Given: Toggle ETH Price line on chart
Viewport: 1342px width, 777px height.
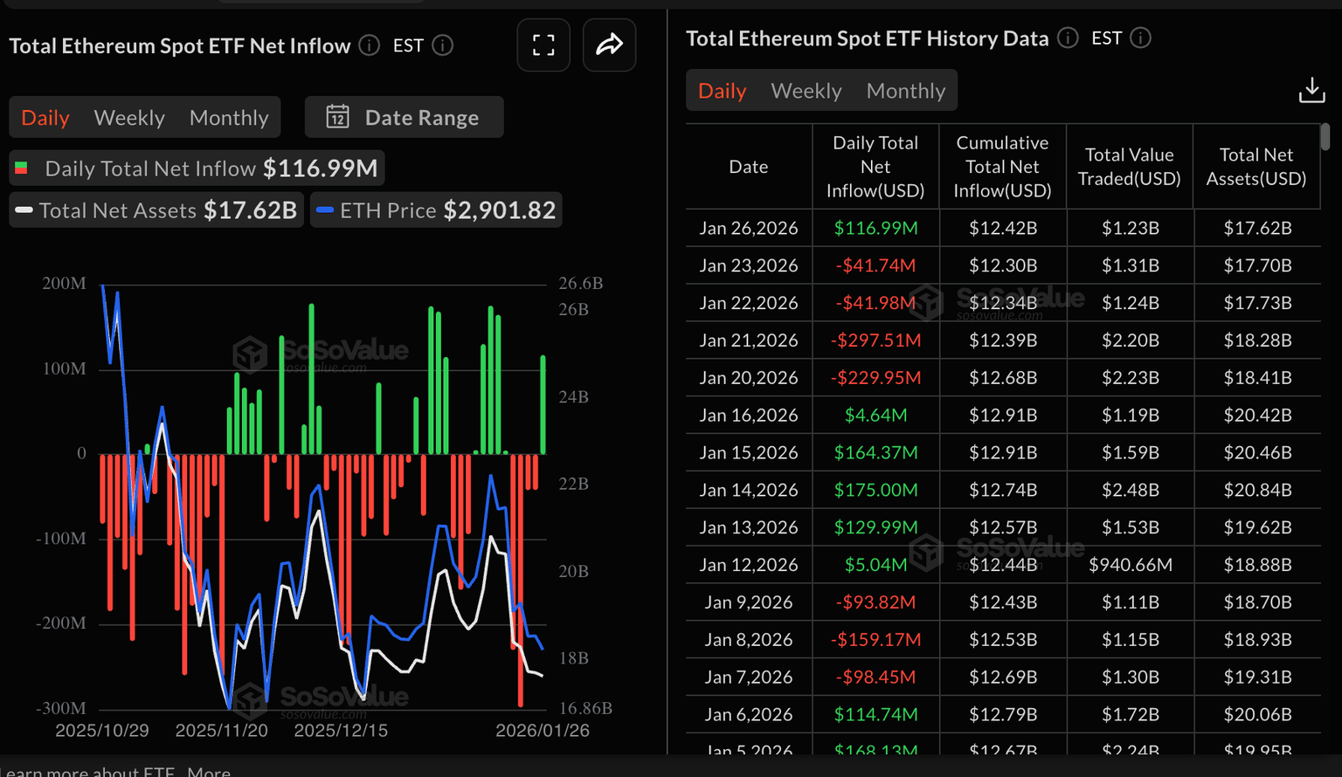Looking at the screenshot, I should pyautogui.click(x=435, y=210).
